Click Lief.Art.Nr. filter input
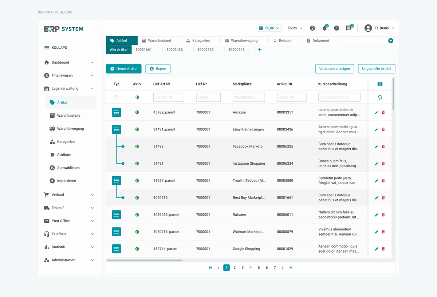Viewport: 437px width, 297px height. (169, 97)
